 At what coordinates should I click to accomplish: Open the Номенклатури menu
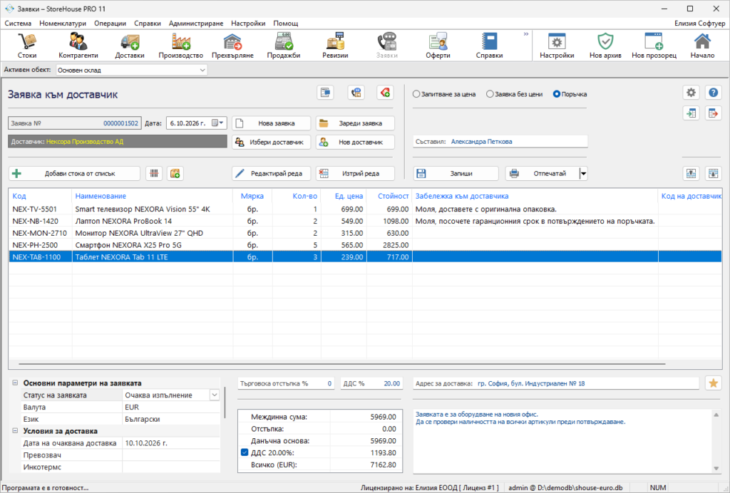tap(63, 24)
